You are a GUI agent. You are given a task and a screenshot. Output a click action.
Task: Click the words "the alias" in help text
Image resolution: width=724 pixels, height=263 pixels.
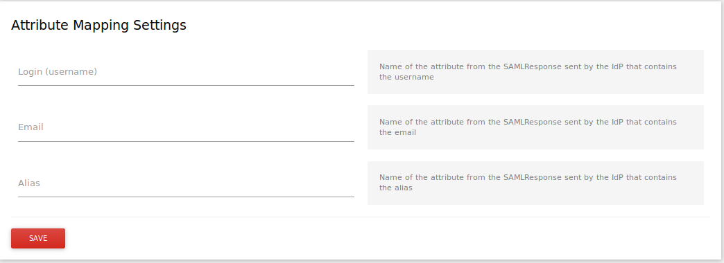[396, 188]
